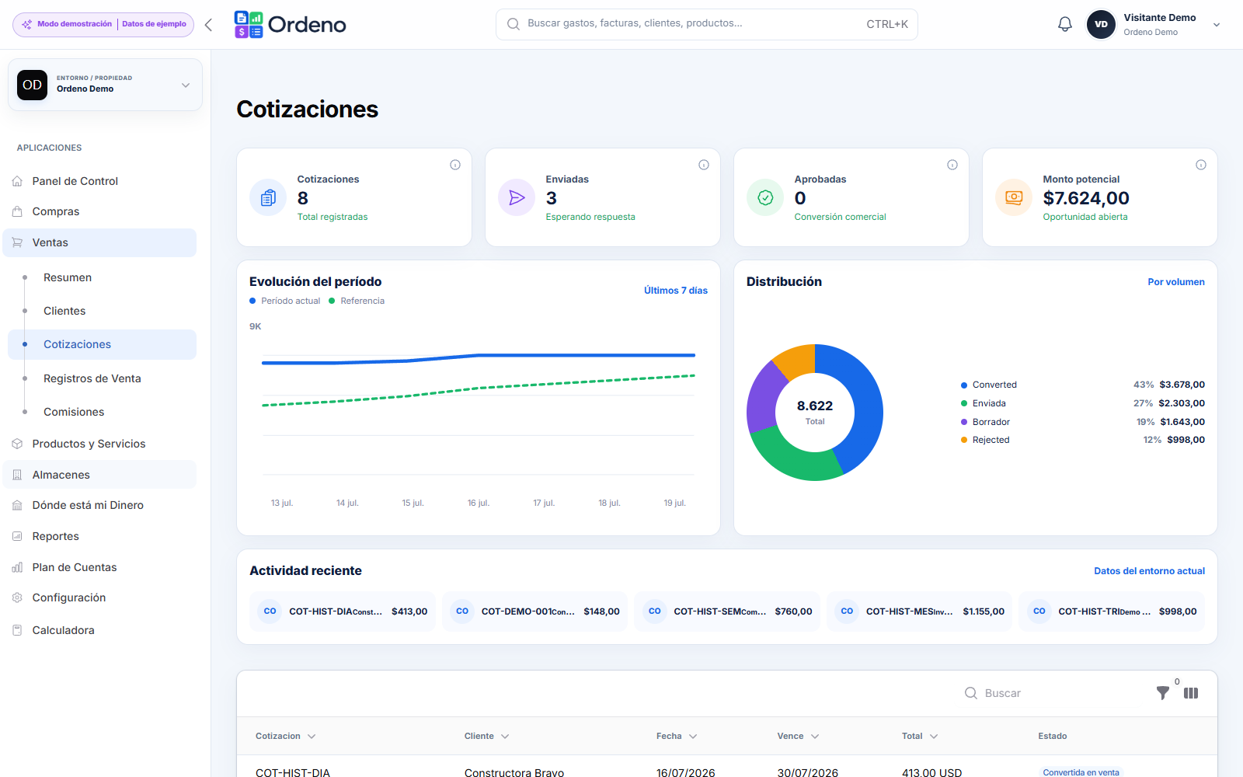Open the Visitante Demo user menu

(1153, 24)
